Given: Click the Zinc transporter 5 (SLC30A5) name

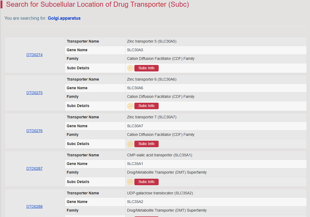Looking at the screenshot, I should point(152,41).
